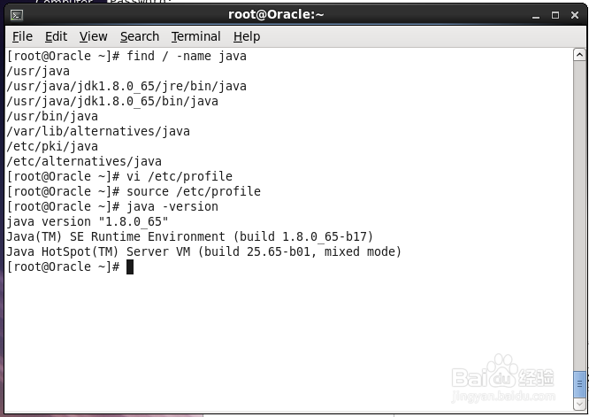Viewport: 589px width, 417px height.
Task: Maximize the terminal window
Action: point(555,14)
